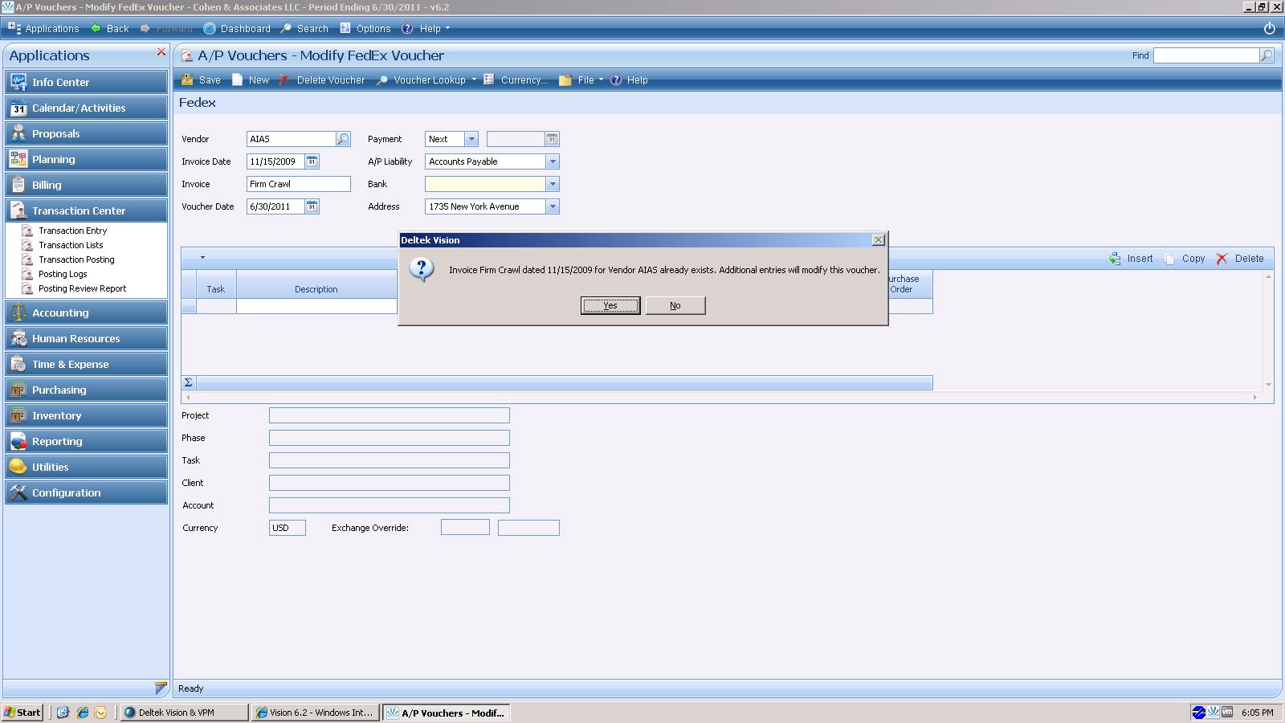The height and width of the screenshot is (723, 1285).
Task: Click Yes in the Deltek Vision dialog
Action: coord(610,305)
